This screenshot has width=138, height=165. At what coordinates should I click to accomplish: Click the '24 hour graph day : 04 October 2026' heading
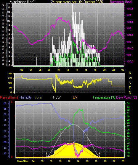tap(77, 2)
